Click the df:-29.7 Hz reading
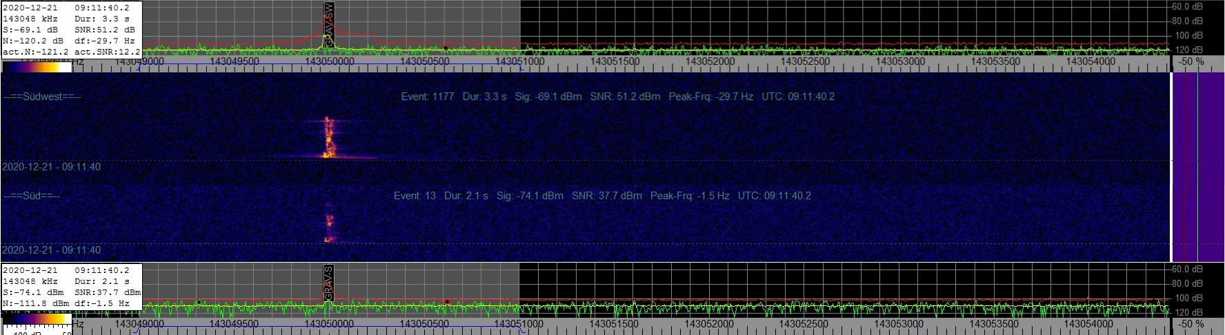 pyautogui.click(x=105, y=41)
